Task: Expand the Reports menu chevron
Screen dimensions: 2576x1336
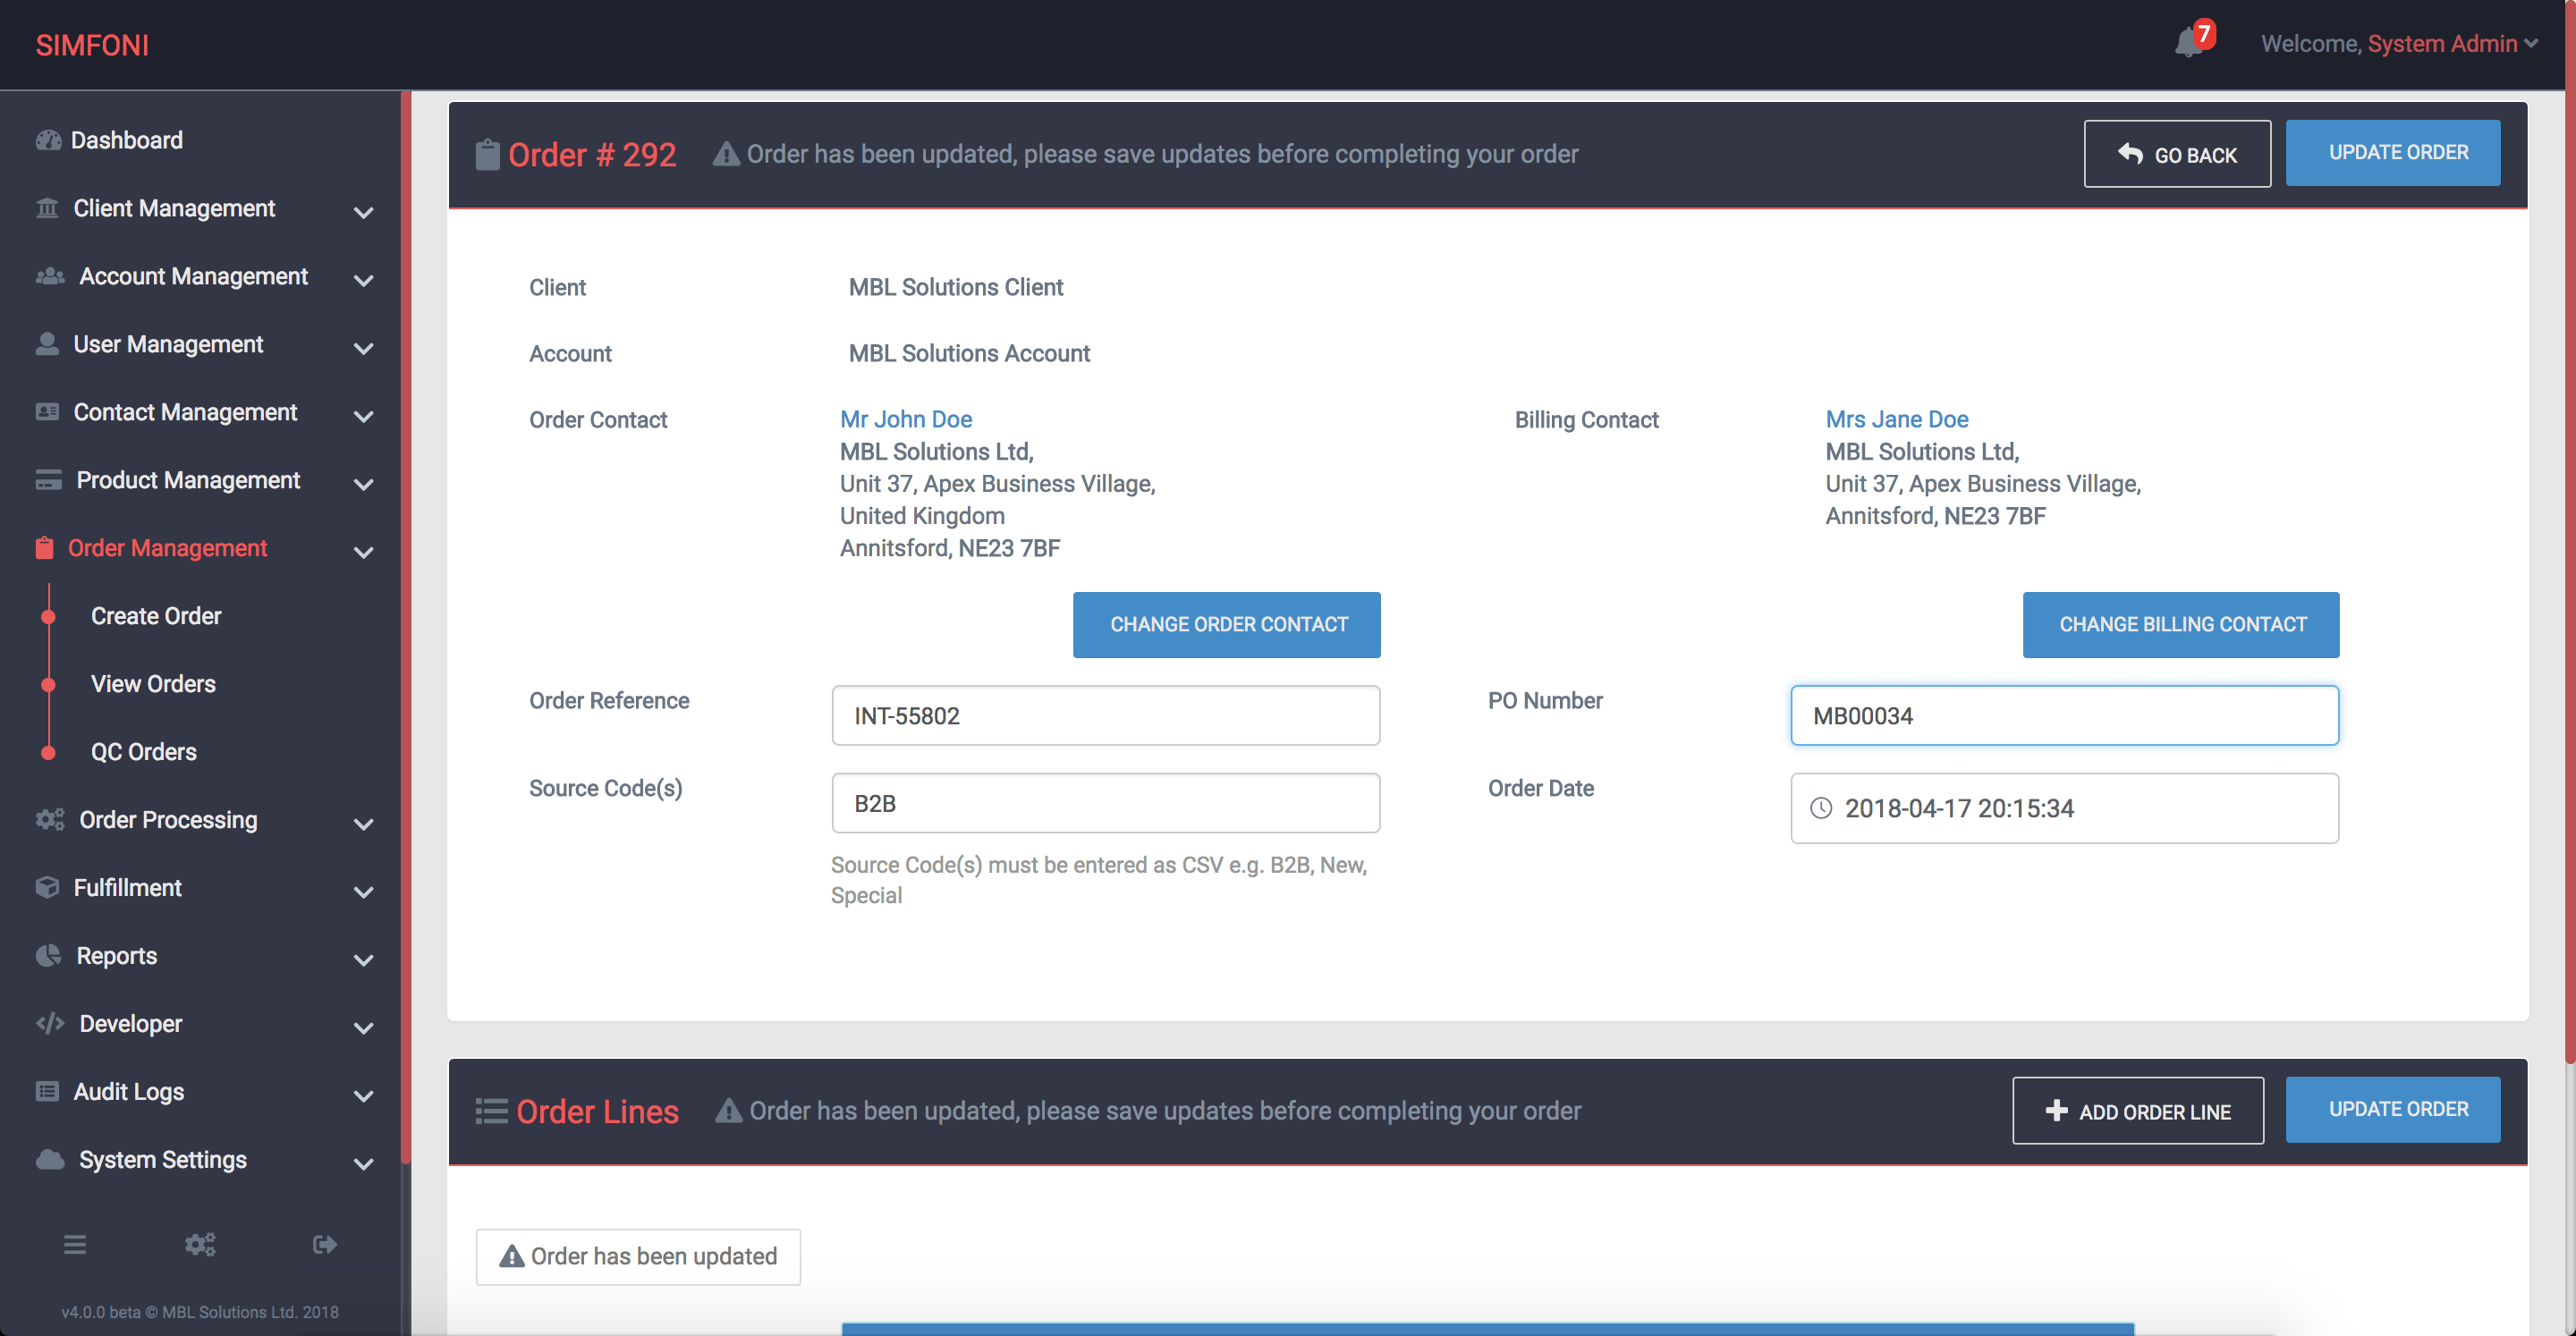Action: pyautogui.click(x=364, y=960)
